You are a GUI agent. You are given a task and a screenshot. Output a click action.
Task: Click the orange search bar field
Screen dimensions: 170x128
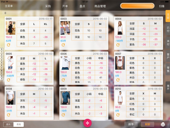point(137,6)
